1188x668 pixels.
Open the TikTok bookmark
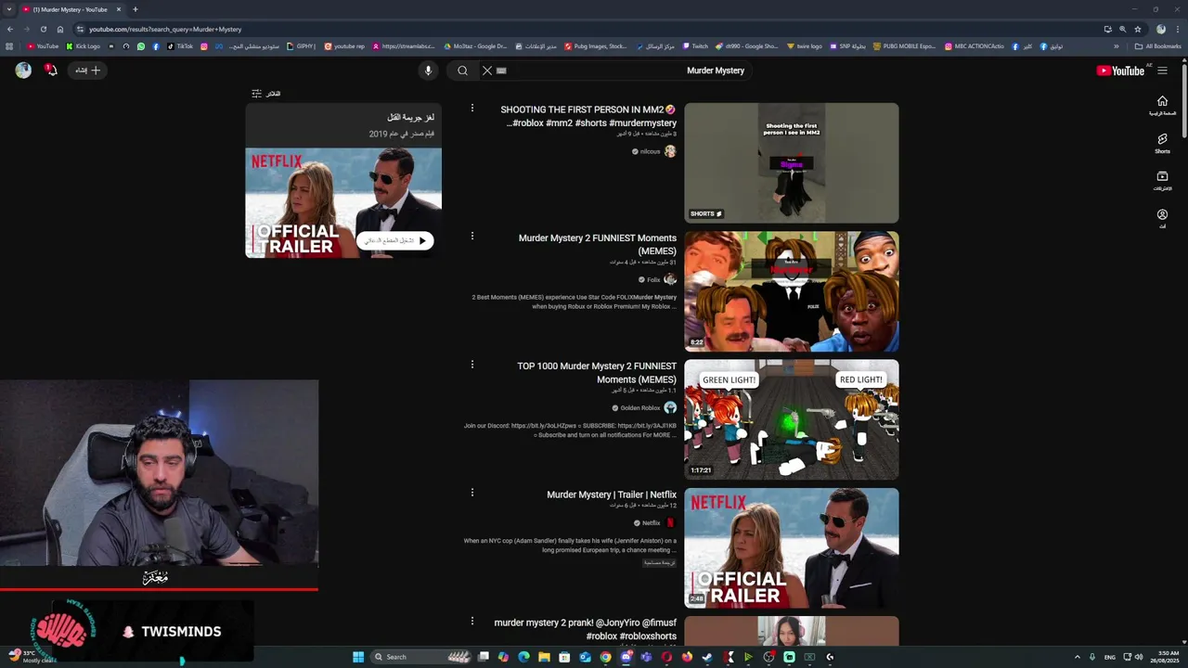[x=180, y=46]
